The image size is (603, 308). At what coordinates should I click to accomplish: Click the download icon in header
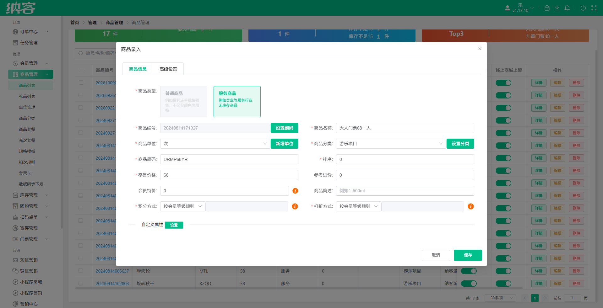557,8
